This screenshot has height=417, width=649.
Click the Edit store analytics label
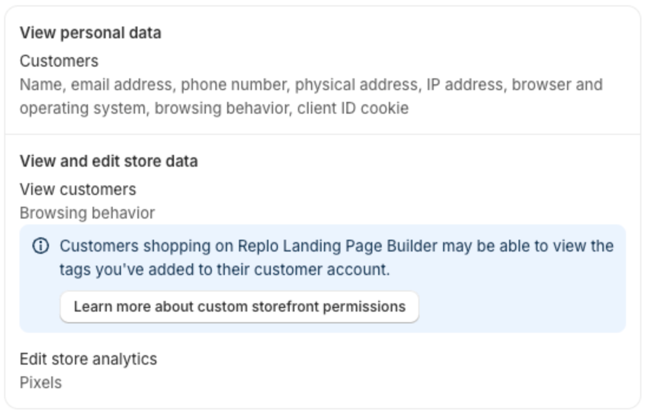coord(88,359)
